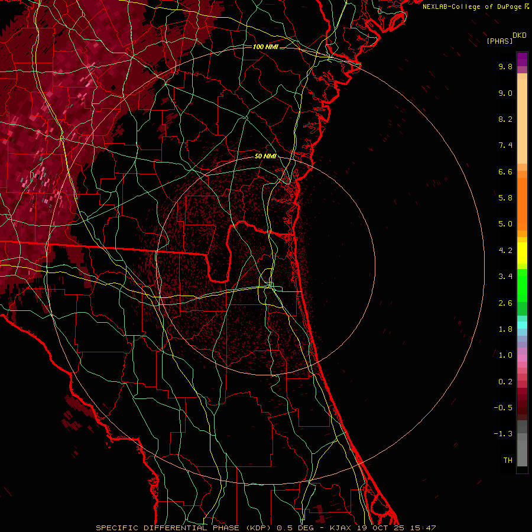Click the 1.8 value on the color scale
This screenshot has width=532, height=532.
pyautogui.click(x=505, y=329)
